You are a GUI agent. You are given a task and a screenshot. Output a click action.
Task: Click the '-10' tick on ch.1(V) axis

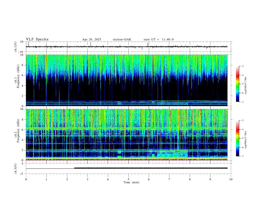[21, 52]
